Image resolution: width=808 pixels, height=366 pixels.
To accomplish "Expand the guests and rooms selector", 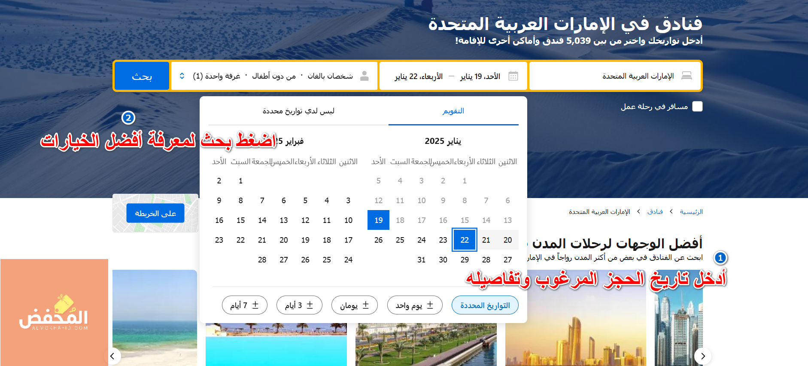I will pos(182,76).
